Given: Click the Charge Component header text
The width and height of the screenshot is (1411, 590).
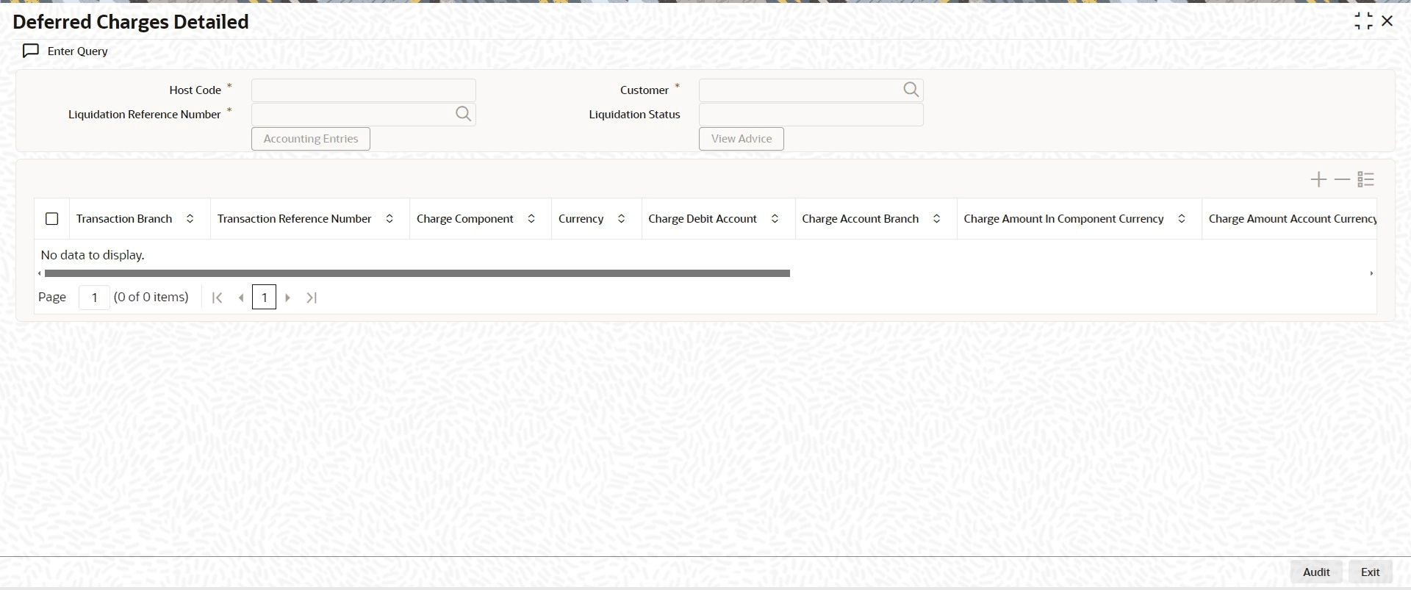Looking at the screenshot, I should [x=465, y=219].
